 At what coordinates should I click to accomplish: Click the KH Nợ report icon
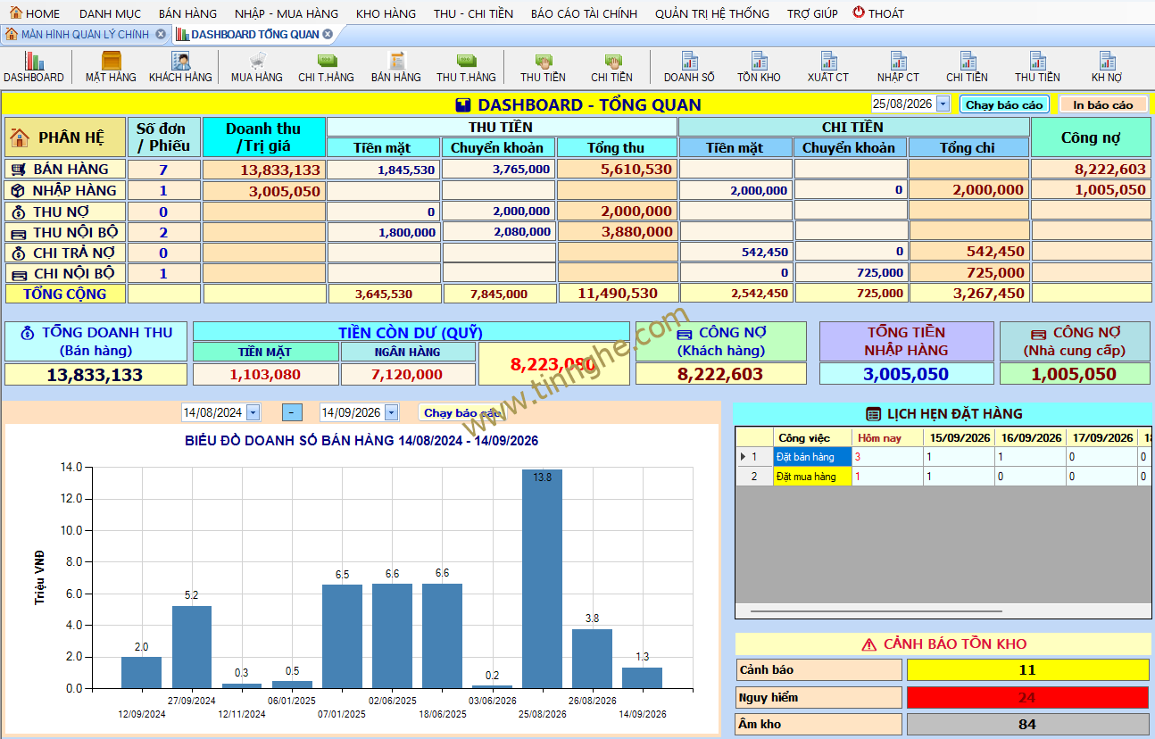pos(1107,67)
